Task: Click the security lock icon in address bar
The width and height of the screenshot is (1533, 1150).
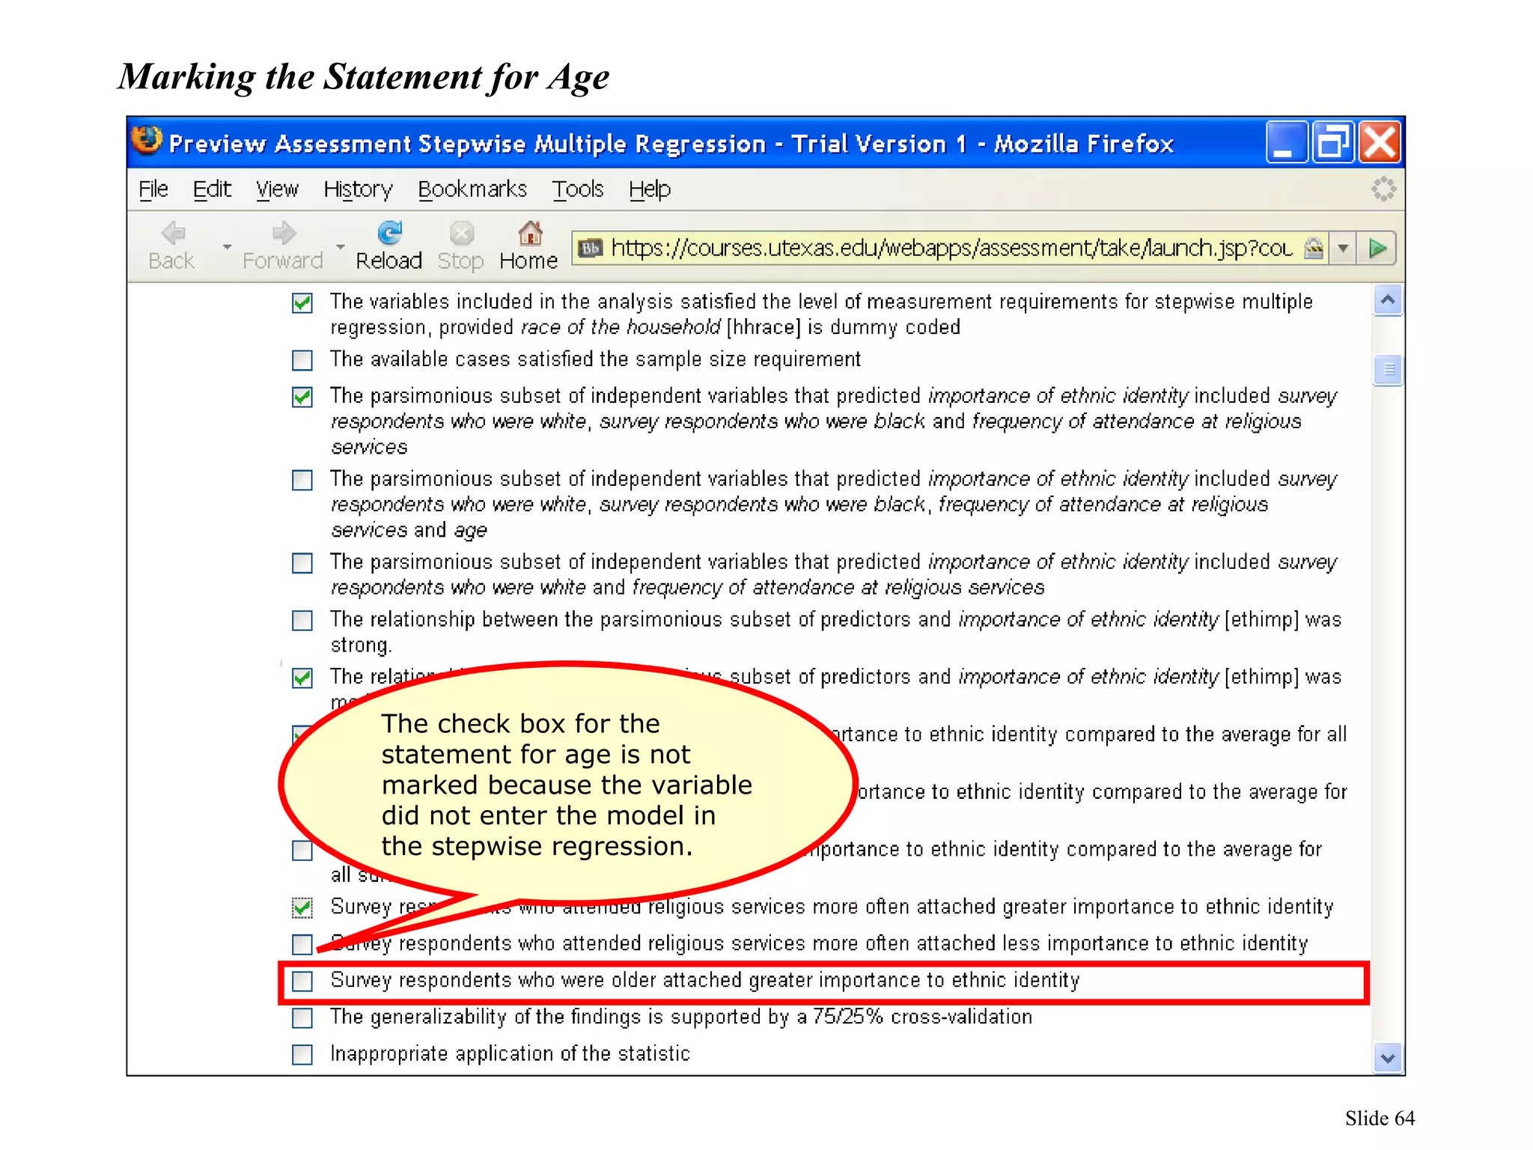Action: coord(1314,248)
